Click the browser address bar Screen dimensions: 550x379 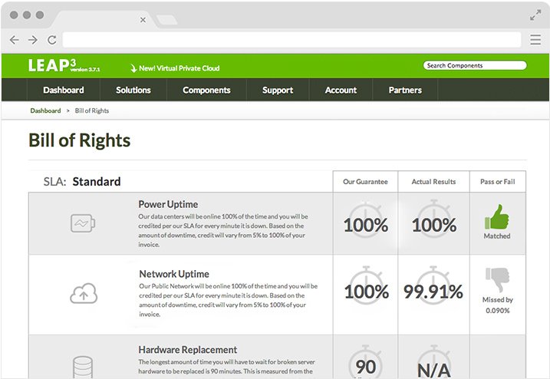(x=291, y=40)
